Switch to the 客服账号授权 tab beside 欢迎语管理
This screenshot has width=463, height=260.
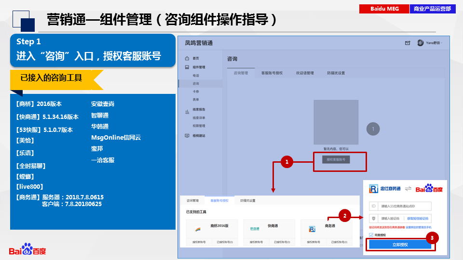[272, 73]
